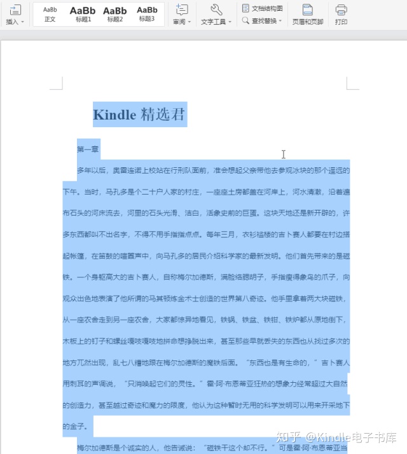Click the line starting 从一座农舍走到另一座农舍
The image size is (407, 454).
pyautogui.click(x=205, y=320)
